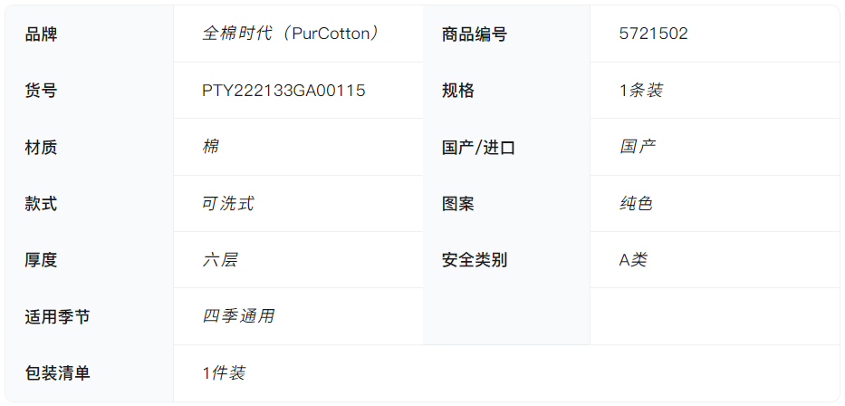
Task: Select the 四季通用 season value
Action: [237, 316]
